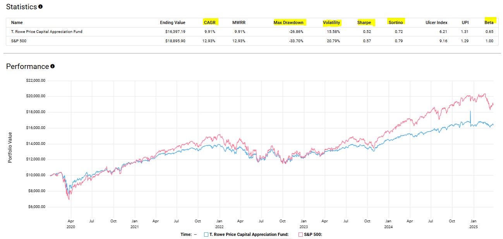
Task: Click the Time: -- readout below chart
Action: 189,234
